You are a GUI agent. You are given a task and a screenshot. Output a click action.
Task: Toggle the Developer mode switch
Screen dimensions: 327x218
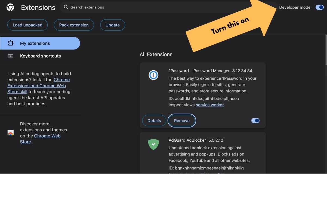pos(319,7)
